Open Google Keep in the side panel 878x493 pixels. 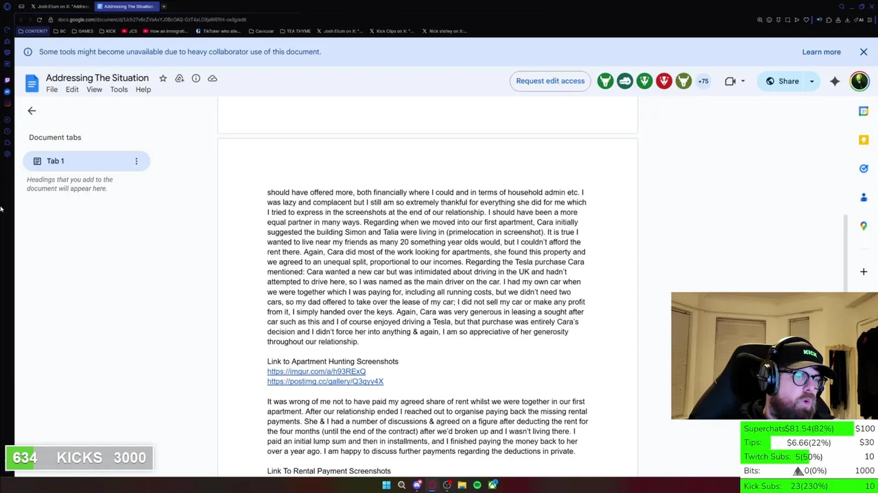point(864,140)
